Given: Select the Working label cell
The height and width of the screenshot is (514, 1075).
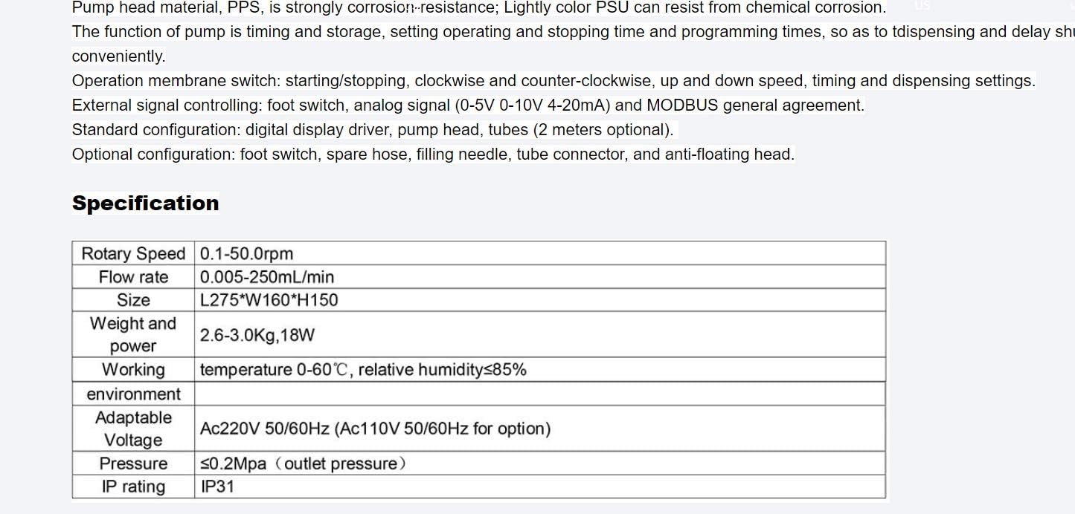Looking at the screenshot, I should coord(133,370).
